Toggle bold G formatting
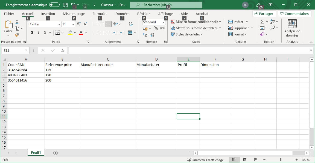Viewport: 315px width, 163px height. point(32,33)
